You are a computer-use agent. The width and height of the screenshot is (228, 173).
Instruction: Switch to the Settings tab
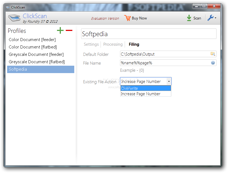pos(91,44)
